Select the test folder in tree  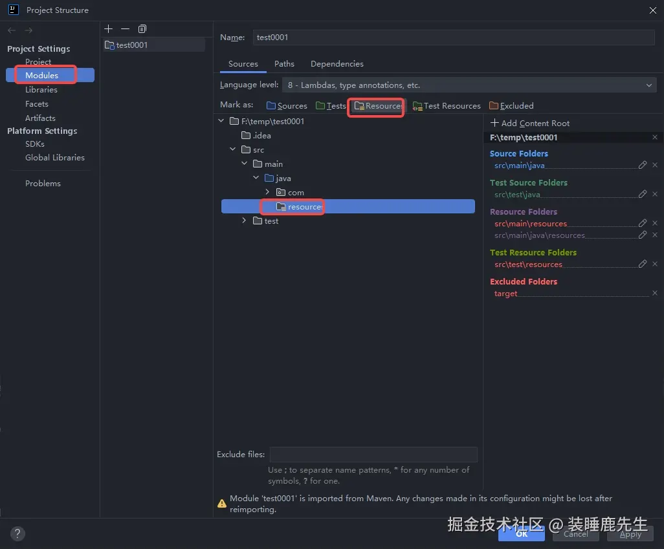265,221
